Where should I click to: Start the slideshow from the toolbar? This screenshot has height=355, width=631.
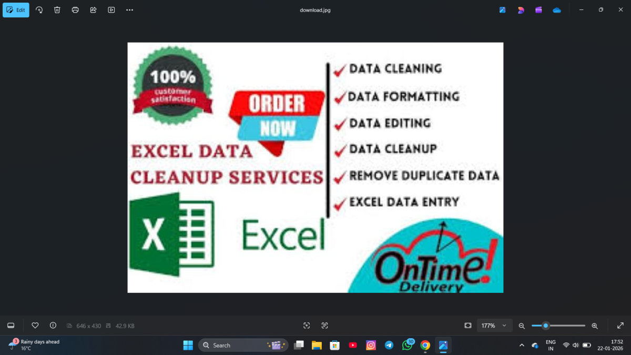[x=111, y=10]
